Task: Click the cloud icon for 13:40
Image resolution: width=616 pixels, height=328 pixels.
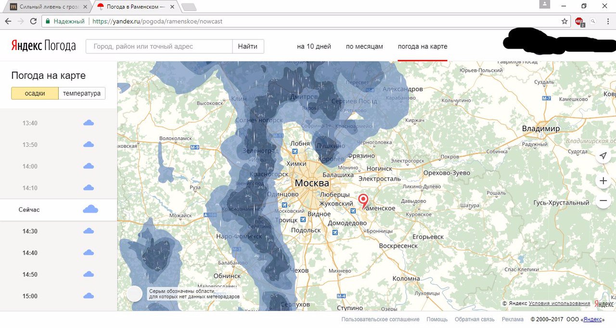Action: point(89,123)
